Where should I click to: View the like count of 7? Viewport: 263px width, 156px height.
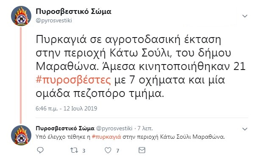118,151
